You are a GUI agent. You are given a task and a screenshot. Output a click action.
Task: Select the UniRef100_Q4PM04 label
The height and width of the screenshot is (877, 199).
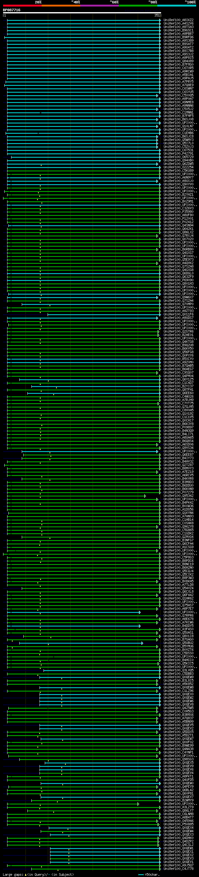tap(178, 376)
